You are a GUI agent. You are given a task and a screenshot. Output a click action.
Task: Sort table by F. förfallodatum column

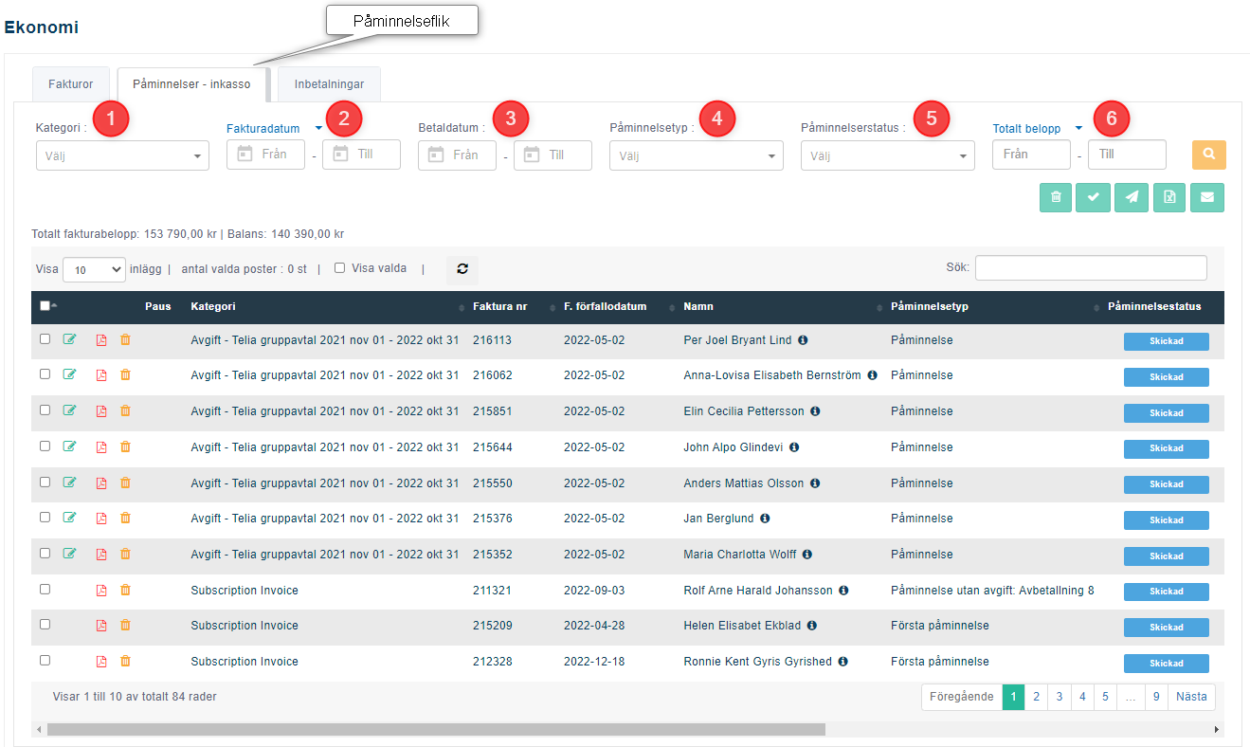coord(616,306)
